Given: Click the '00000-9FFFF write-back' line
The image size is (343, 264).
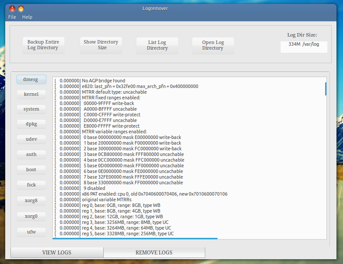Looking at the screenshot, I should tap(94, 103).
